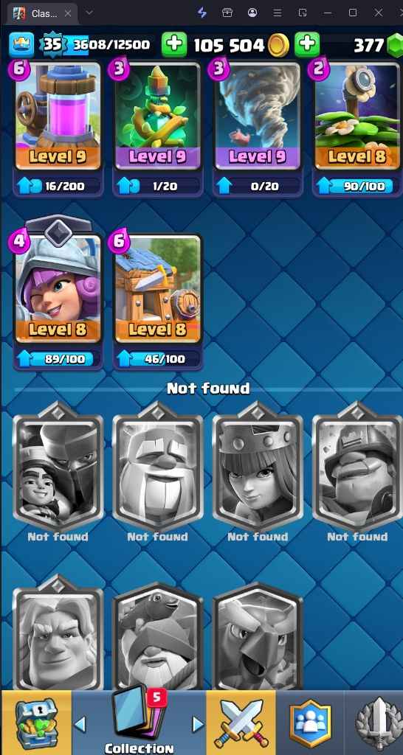Click left arrow beside Collection
The height and width of the screenshot is (755, 403).
click(80, 724)
